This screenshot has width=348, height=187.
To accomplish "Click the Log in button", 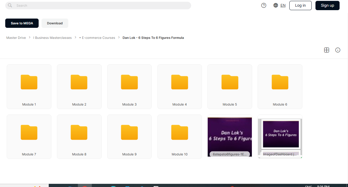I will pyautogui.click(x=300, y=5).
